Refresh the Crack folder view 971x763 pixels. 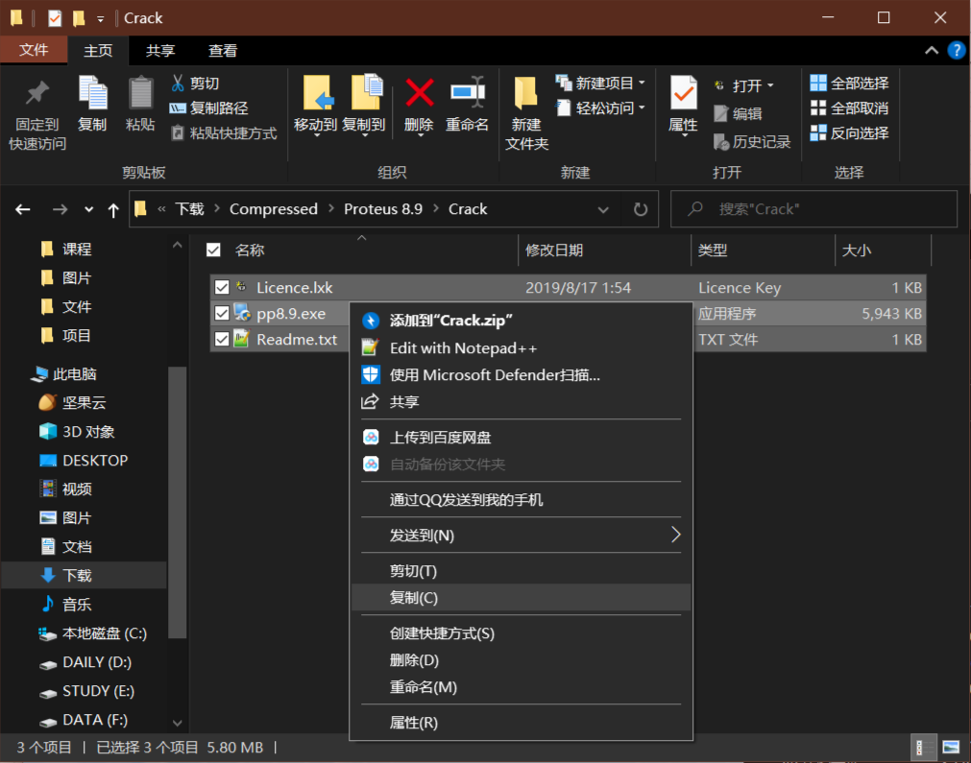coord(641,209)
